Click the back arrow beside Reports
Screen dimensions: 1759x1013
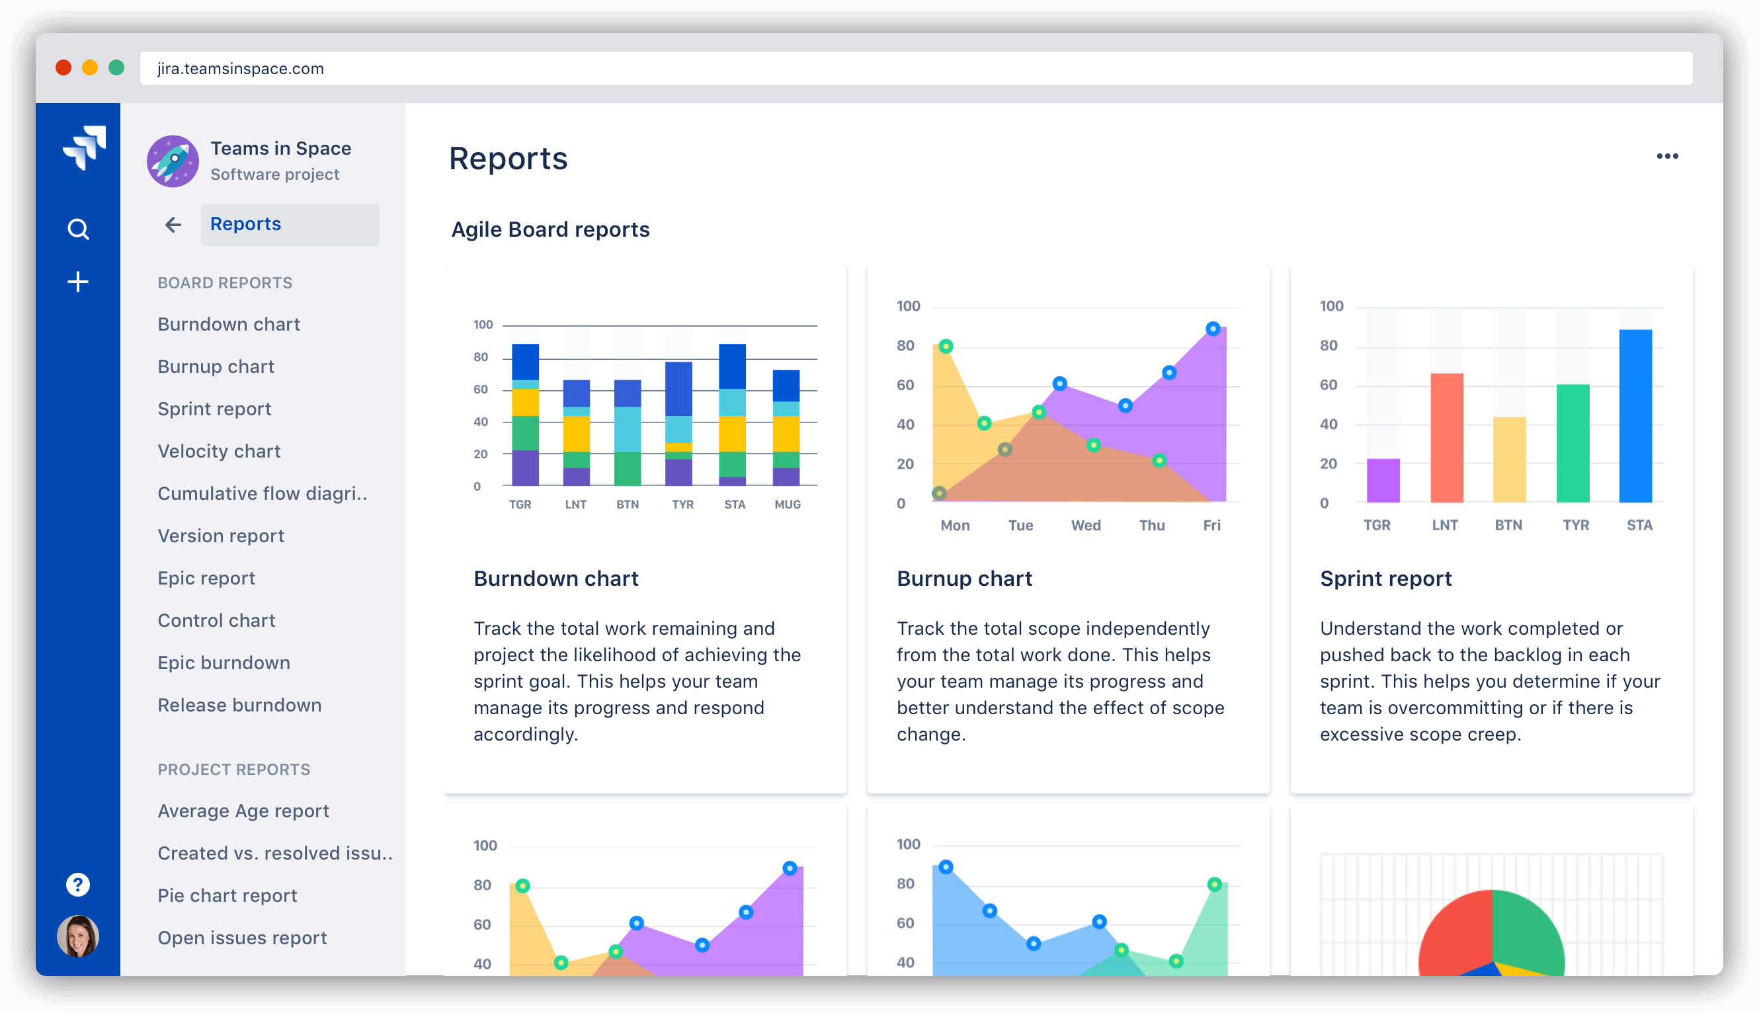(174, 223)
